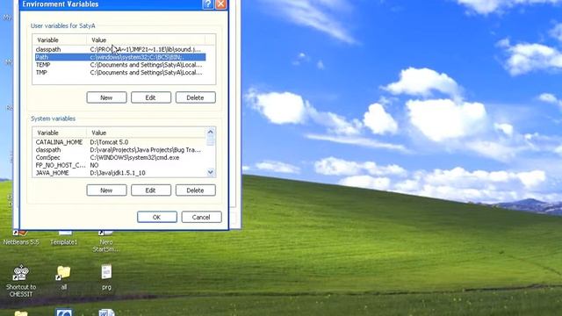Image resolution: width=562 pixels, height=316 pixels.
Task: Confirm the dialog with OK
Action: tap(157, 217)
